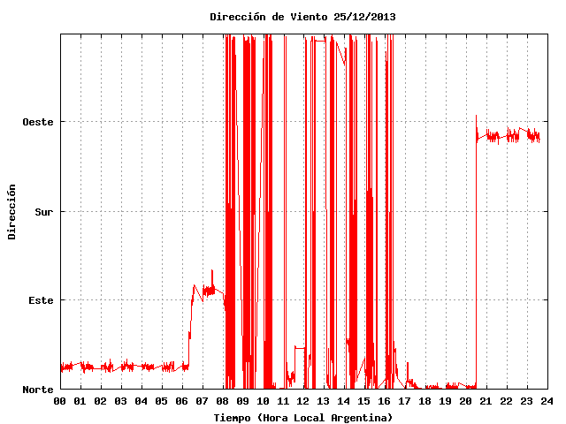The image size is (566, 424).
Task: Click the '11' hour tick label
Action: point(283,401)
